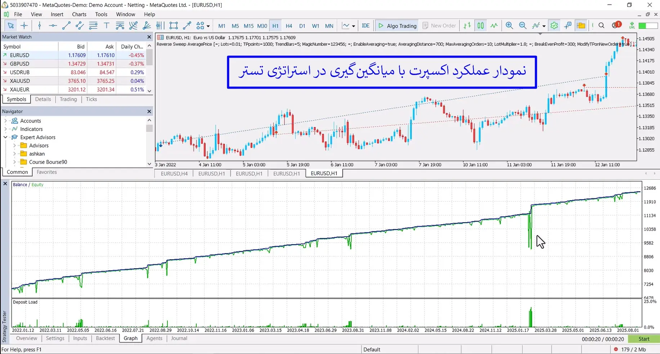The height and width of the screenshot is (354, 660).
Task: Enable the favorites folder toolbar toggle
Action: tap(581, 26)
